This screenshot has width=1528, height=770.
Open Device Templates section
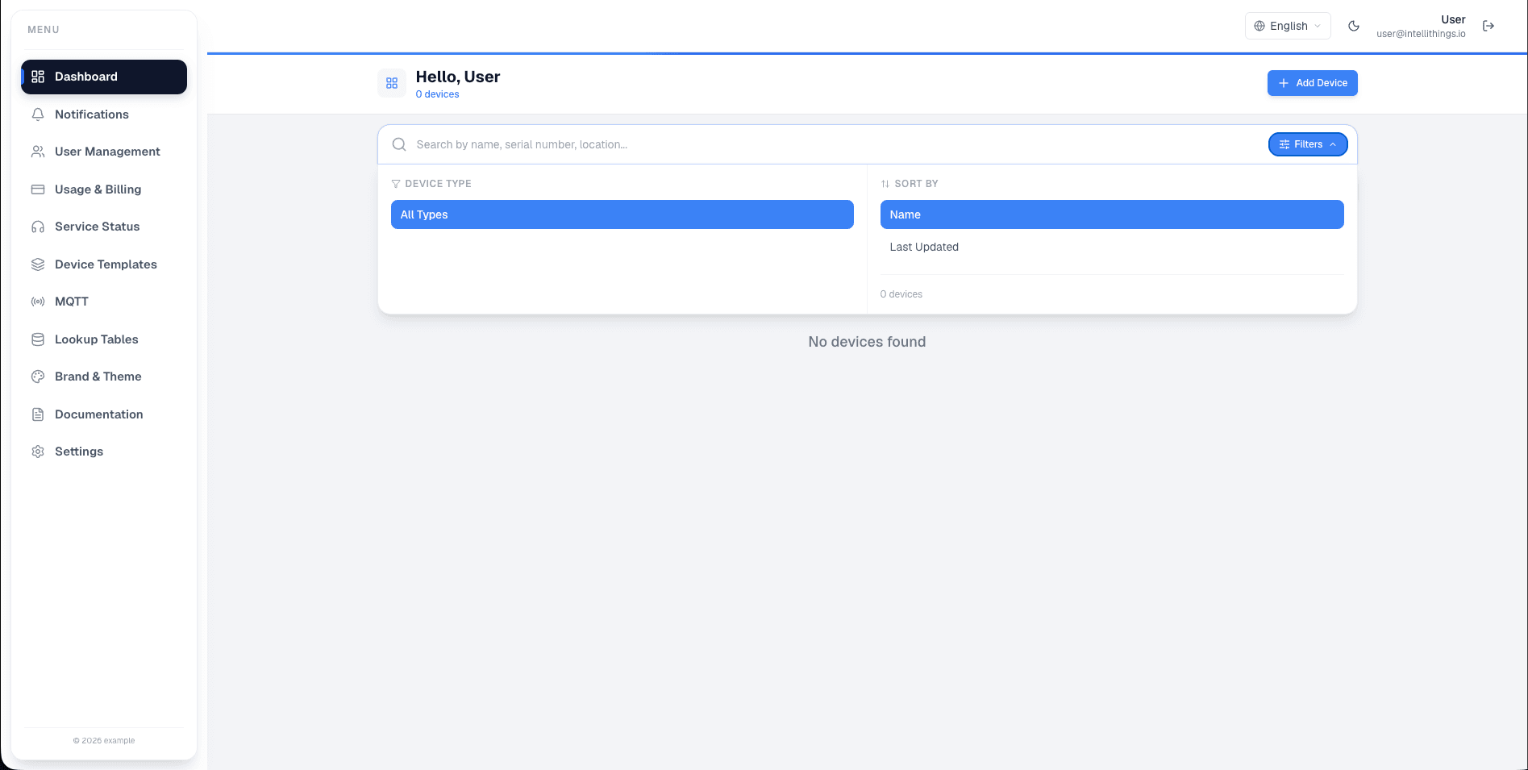tap(104, 264)
